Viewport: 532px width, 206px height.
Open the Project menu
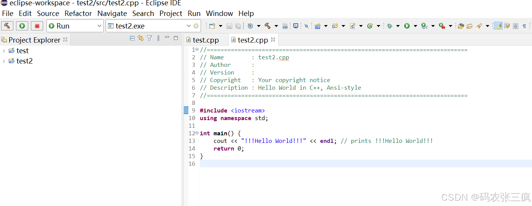(x=171, y=13)
